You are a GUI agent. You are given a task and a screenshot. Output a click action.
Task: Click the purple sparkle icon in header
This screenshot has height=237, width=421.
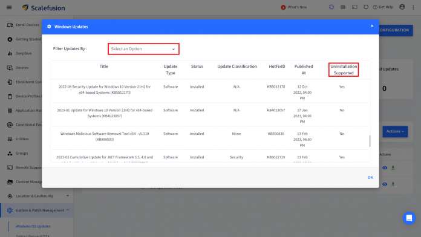tap(331, 7)
